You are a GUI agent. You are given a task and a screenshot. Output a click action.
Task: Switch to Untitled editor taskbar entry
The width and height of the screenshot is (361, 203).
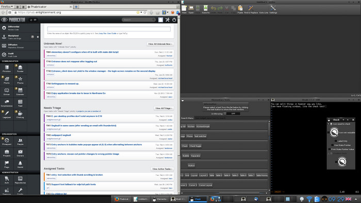pos(141,199)
